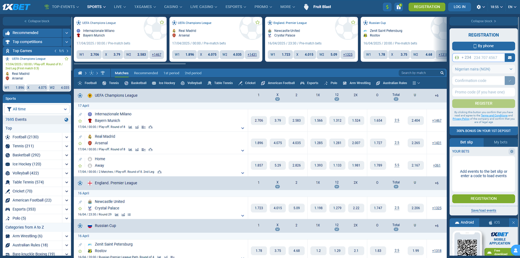Click the dollar payments icon in header
Viewport: 520px width, 258px height.
(387, 7)
